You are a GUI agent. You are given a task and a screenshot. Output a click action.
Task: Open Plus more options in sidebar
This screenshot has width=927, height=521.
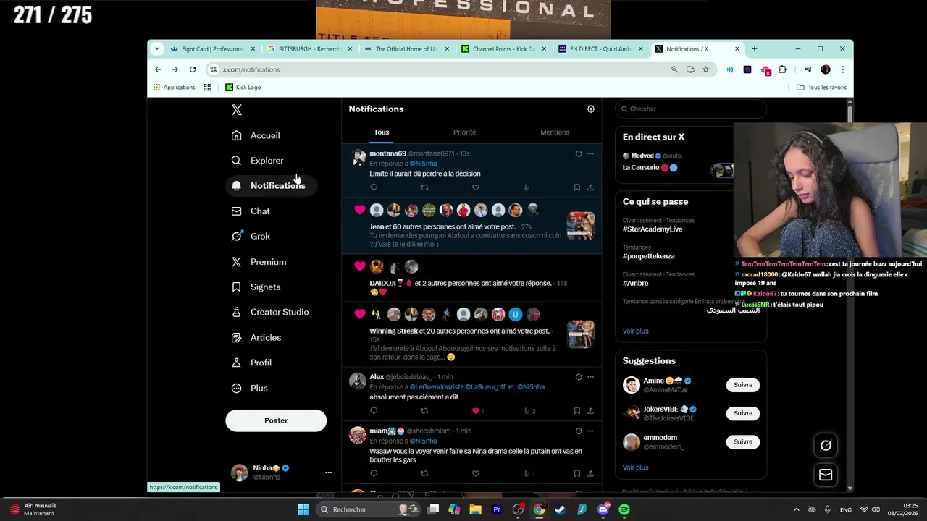pyautogui.click(x=250, y=389)
